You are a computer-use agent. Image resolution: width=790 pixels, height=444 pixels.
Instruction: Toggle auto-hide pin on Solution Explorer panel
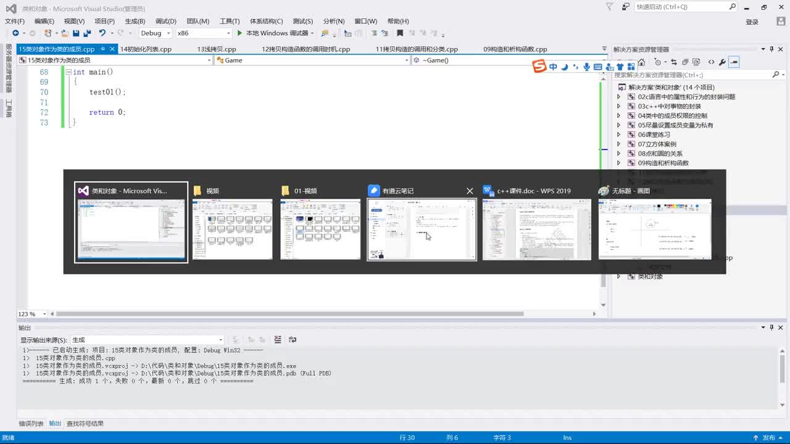point(771,49)
